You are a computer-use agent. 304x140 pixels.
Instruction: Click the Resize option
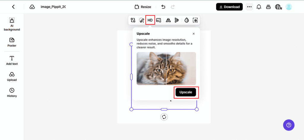(142, 7)
